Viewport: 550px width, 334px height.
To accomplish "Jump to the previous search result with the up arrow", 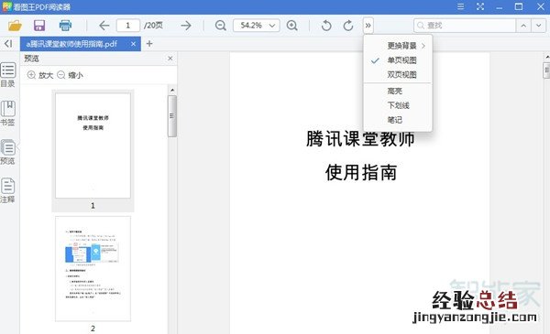I will pos(523,26).
